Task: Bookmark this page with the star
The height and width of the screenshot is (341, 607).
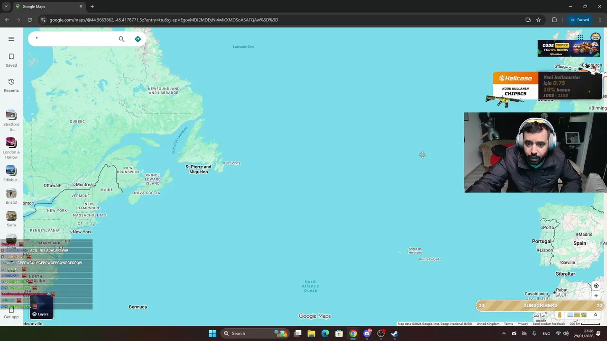Action: coord(538,20)
